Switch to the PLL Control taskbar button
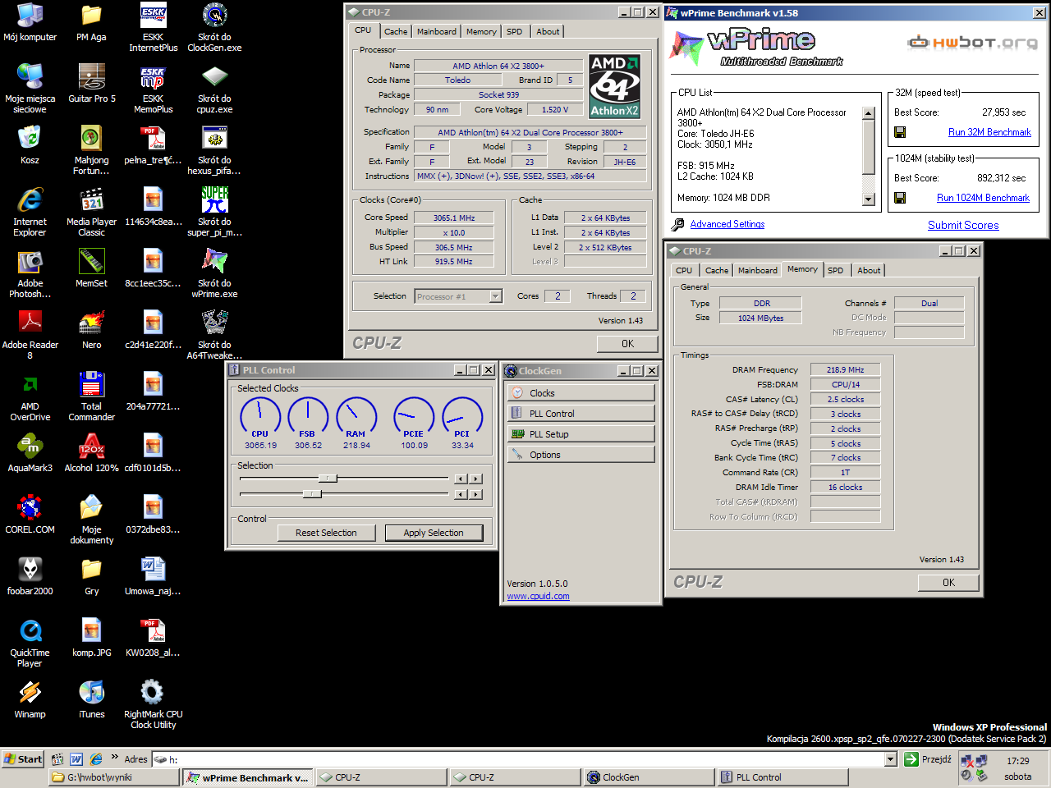 (782, 777)
